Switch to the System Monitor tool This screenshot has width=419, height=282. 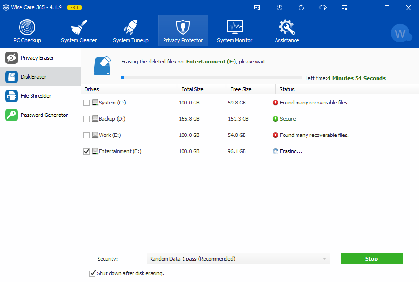235,30
